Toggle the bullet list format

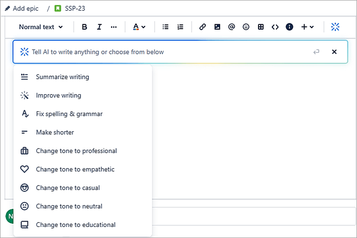(166, 27)
